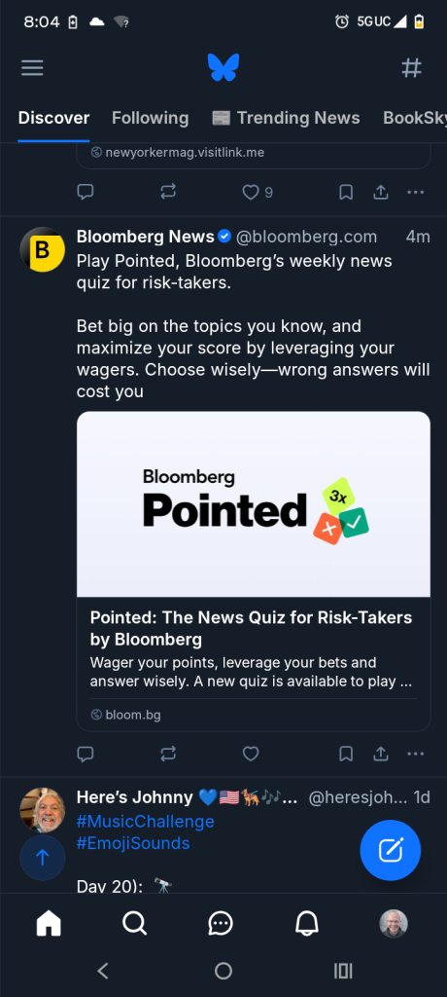Screen dimensions: 447x997
Task: Reply to the Bloomberg News post
Action: point(86,754)
